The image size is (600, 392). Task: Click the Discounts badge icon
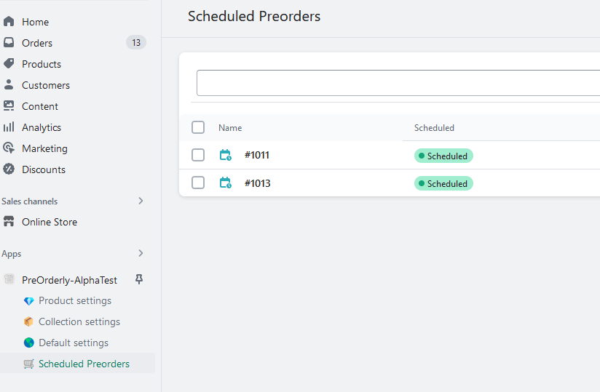[9, 169]
